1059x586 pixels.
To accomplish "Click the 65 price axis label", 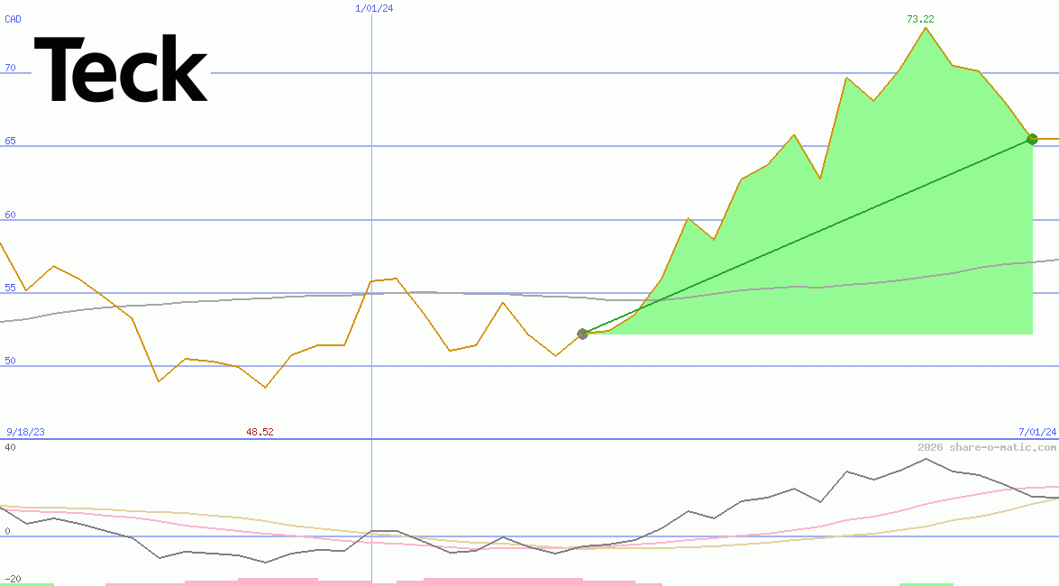I will pos(10,141).
